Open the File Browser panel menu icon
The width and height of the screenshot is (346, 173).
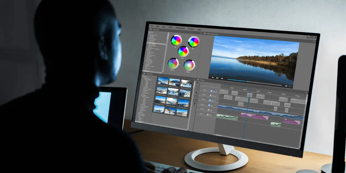pyautogui.click(x=144, y=73)
